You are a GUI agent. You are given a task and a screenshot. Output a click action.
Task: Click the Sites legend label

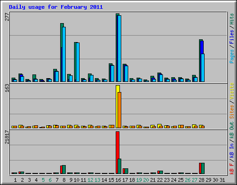232,112
